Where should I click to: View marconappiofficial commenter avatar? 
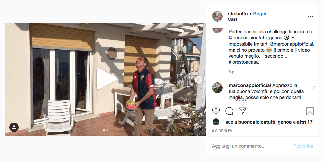click(217, 88)
